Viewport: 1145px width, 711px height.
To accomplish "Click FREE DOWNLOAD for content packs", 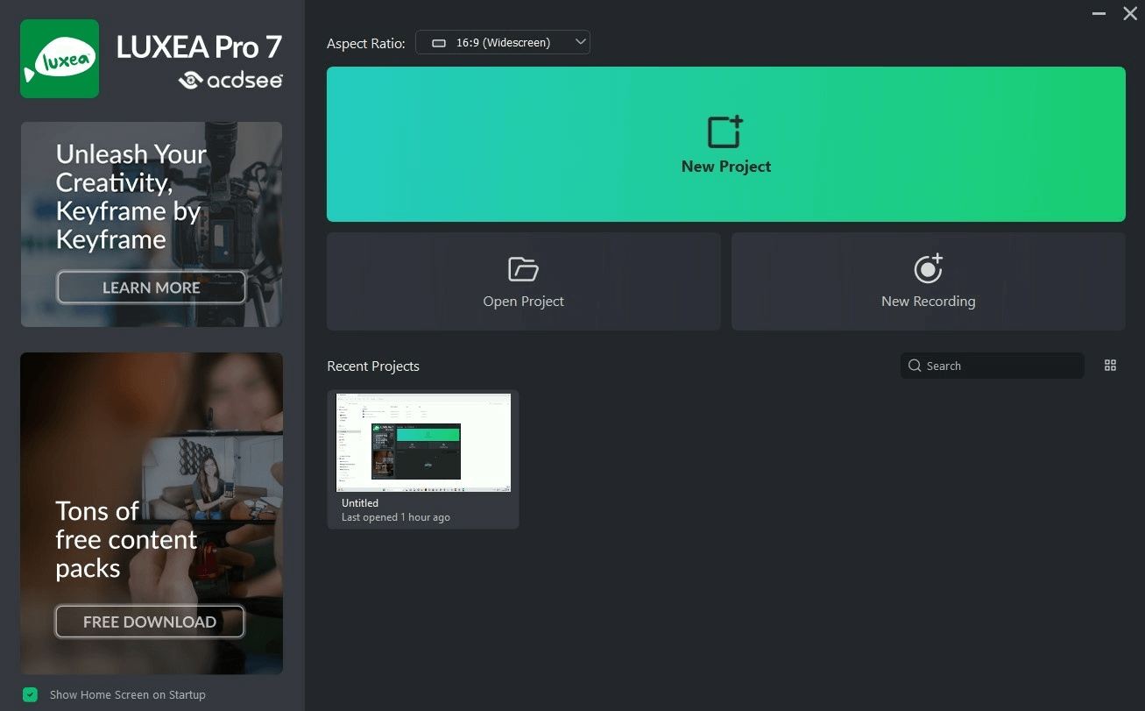I will pos(150,622).
